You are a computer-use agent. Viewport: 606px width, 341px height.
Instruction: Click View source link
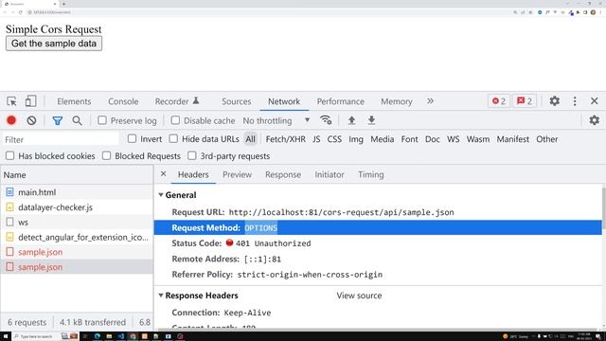click(359, 296)
